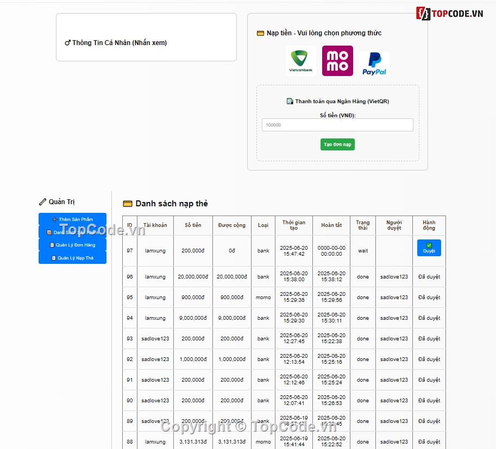Click the Người duyệt column header
The width and height of the screenshot is (496, 449).
[x=394, y=225]
